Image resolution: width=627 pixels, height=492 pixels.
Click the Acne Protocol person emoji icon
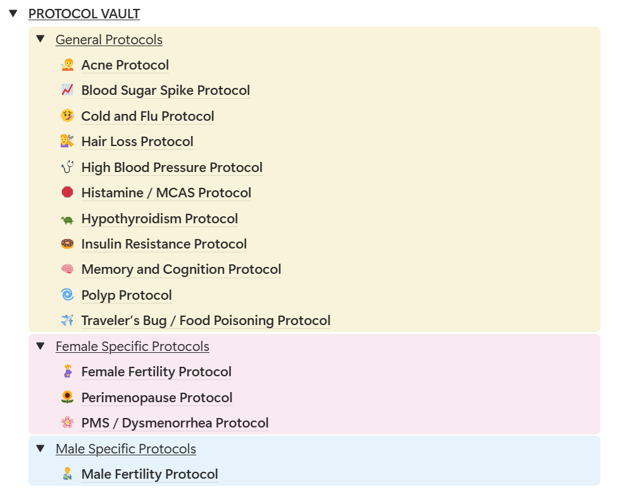(x=67, y=65)
